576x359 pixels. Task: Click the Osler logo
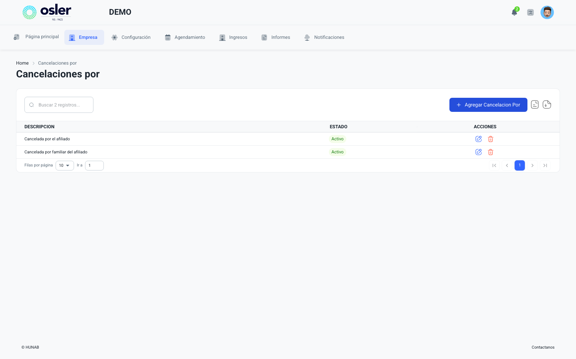point(47,13)
